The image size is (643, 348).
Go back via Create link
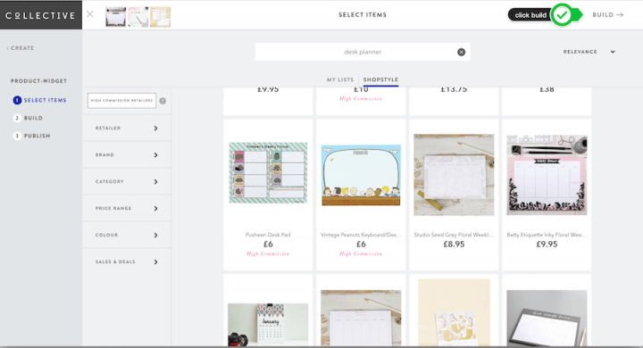pos(21,48)
